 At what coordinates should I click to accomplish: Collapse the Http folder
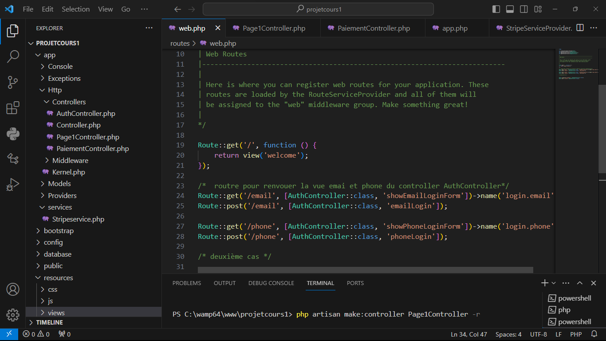pyautogui.click(x=94, y=90)
